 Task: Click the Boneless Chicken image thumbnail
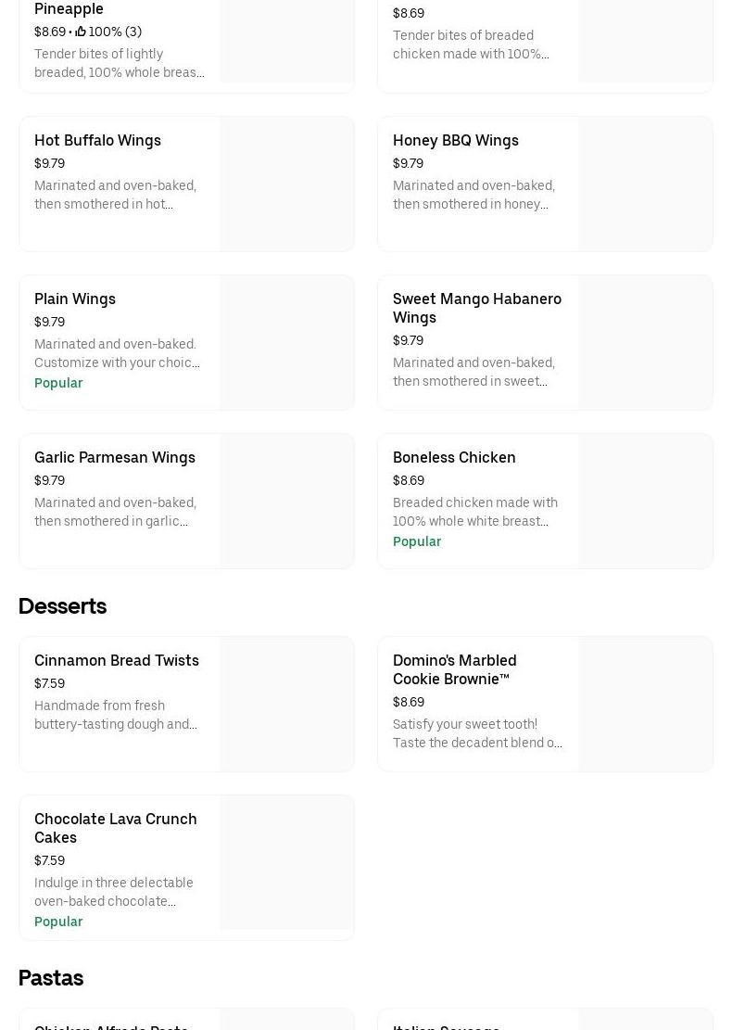(x=645, y=501)
